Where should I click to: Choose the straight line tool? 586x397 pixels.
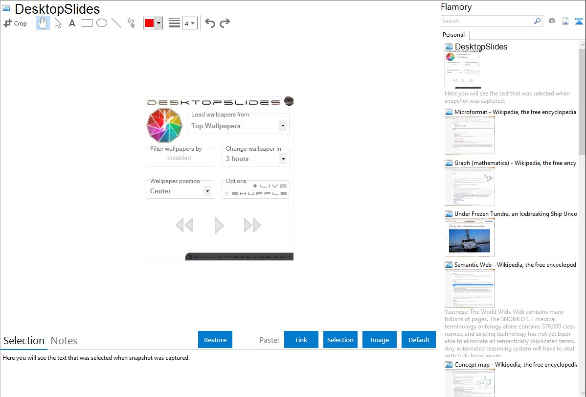pyautogui.click(x=116, y=23)
